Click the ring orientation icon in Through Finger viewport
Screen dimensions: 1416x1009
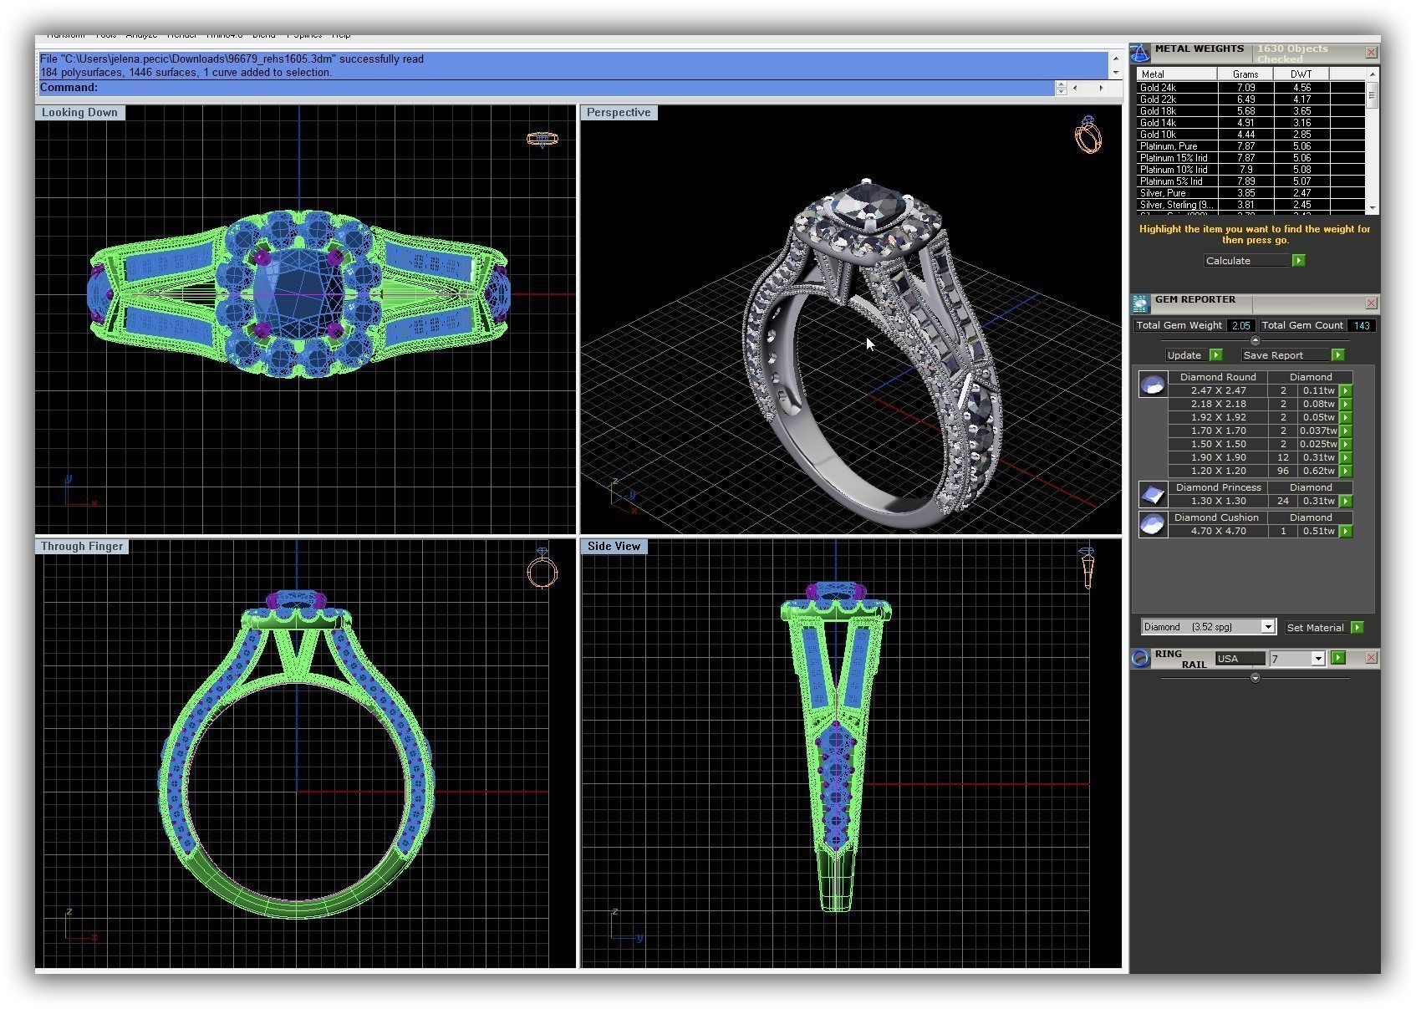pyautogui.click(x=542, y=568)
